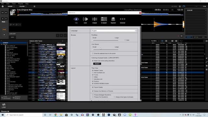Click the GRID button under CUE/LOOP

point(12,37)
